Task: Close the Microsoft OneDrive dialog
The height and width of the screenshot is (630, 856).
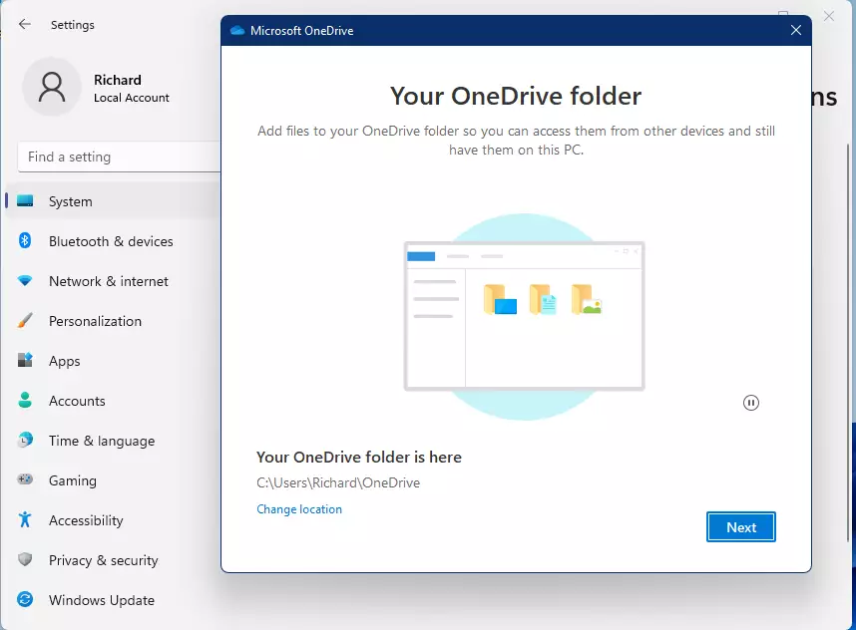Action: coord(795,31)
